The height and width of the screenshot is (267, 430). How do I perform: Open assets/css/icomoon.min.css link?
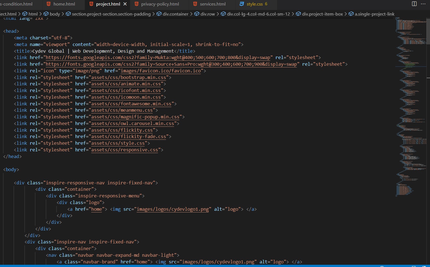pos(126,97)
